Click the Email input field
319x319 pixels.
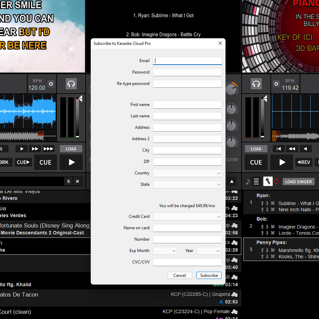(187, 60)
